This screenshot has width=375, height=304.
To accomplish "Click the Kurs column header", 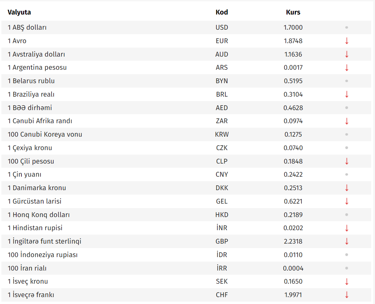I will [x=293, y=12].
